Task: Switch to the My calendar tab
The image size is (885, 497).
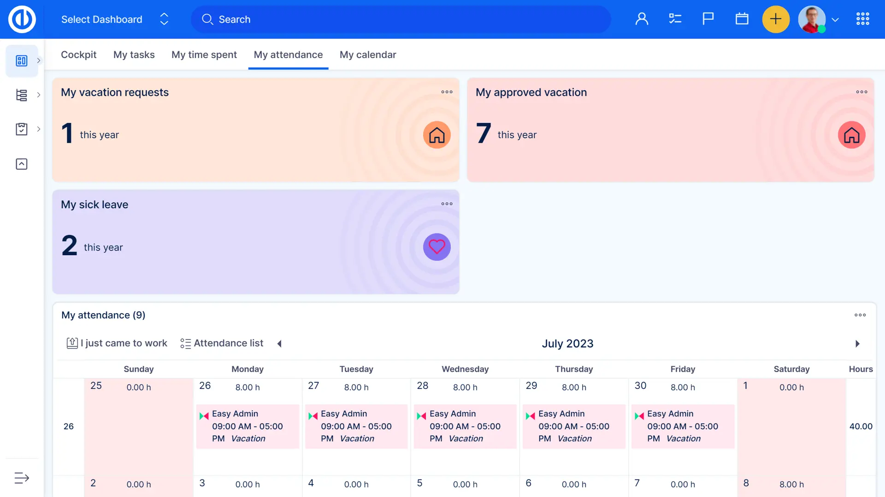Action: tap(367, 55)
